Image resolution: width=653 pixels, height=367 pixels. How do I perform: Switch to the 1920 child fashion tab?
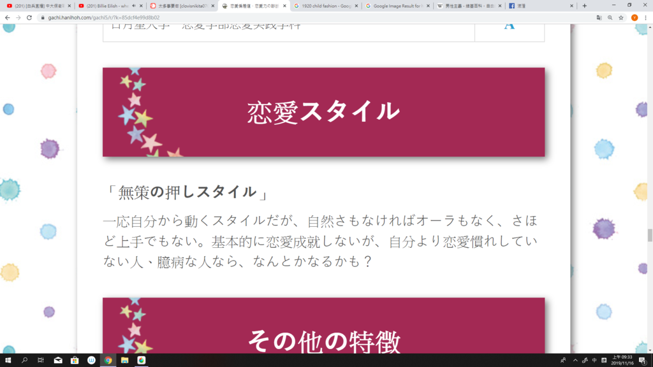point(326,6)
